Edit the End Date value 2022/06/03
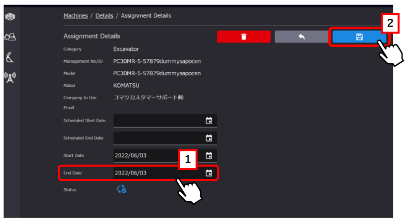Screen dimensions: 406x221 click(131, 173)
